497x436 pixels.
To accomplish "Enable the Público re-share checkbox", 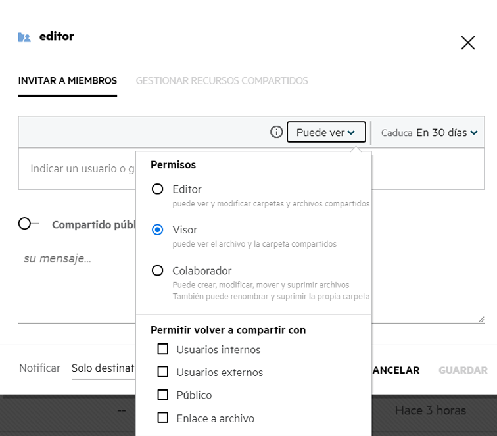I will point(163,395).
